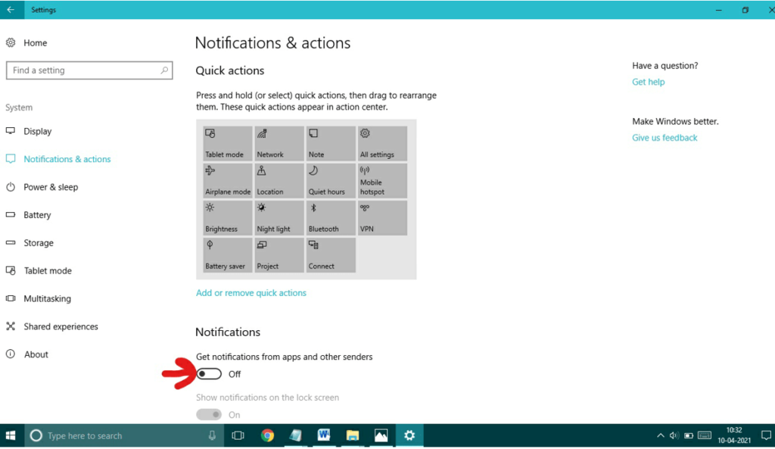This screenshot has width=775, height=449.
Task: Select the Mobile hotspot quick action
Action: [381, 180]
